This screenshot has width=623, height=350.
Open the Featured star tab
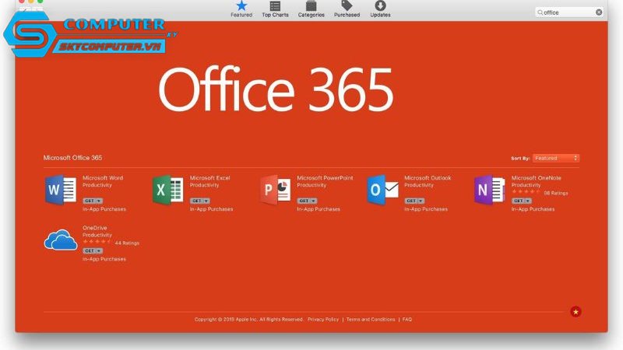pyautogui.click(x=241, y=9)
